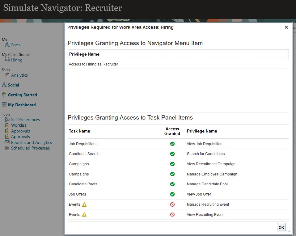Open the My Dashboard link
The height and width of the screenshot is (236, 296).
(x=22, y=105)
